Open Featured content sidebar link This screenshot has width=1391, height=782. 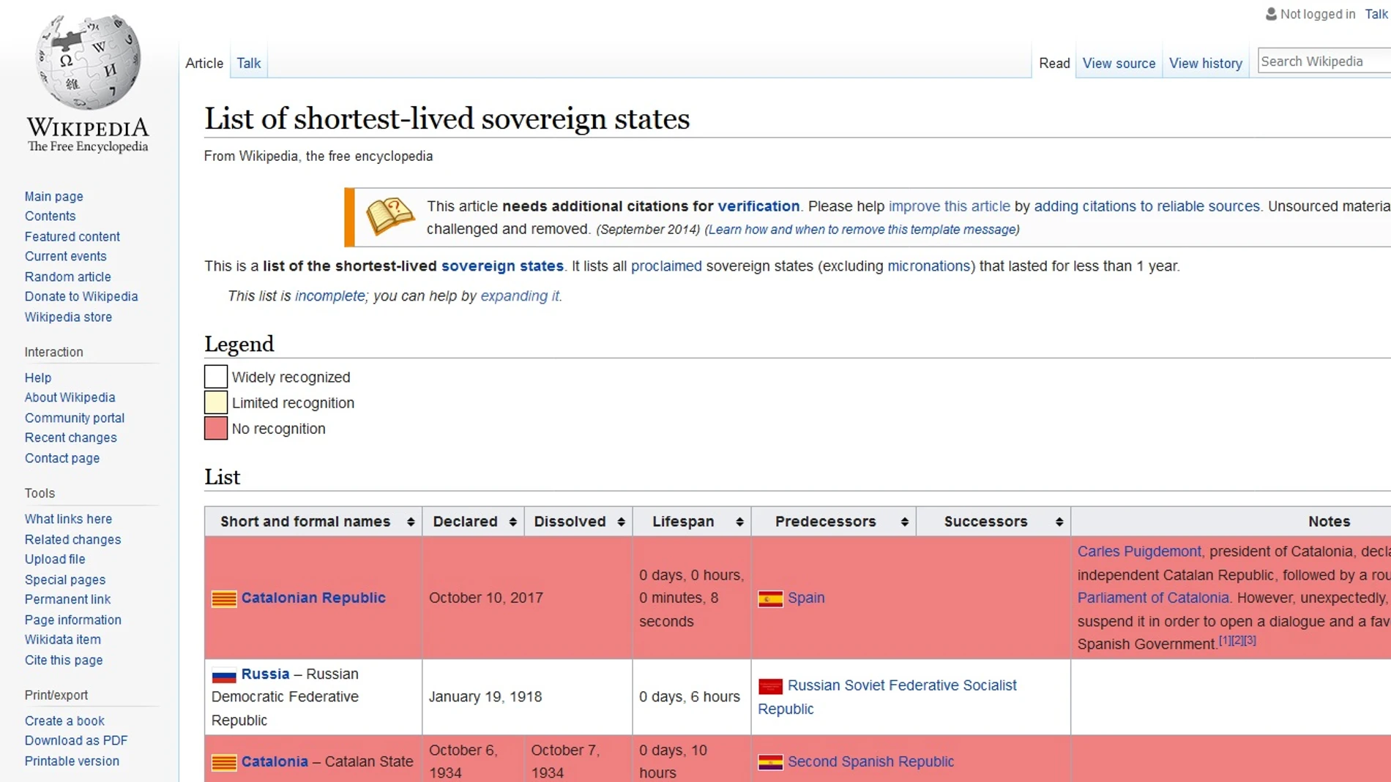[x=72, y=236]
